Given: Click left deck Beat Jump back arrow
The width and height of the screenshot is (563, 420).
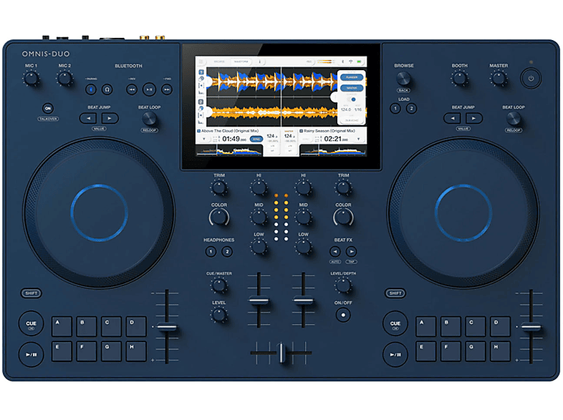Looking at the screenshot, I should (x=88, y=118).
